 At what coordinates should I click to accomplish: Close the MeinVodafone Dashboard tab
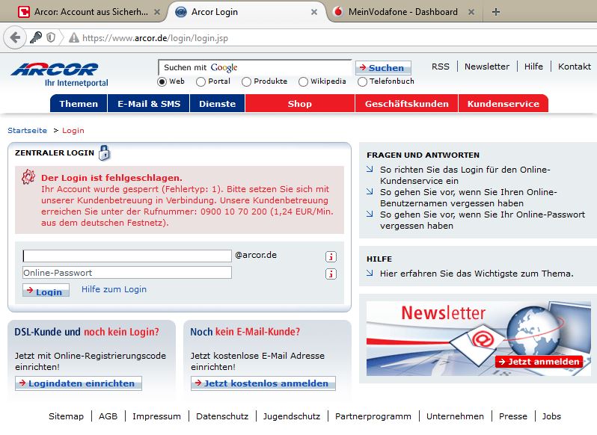471,12
